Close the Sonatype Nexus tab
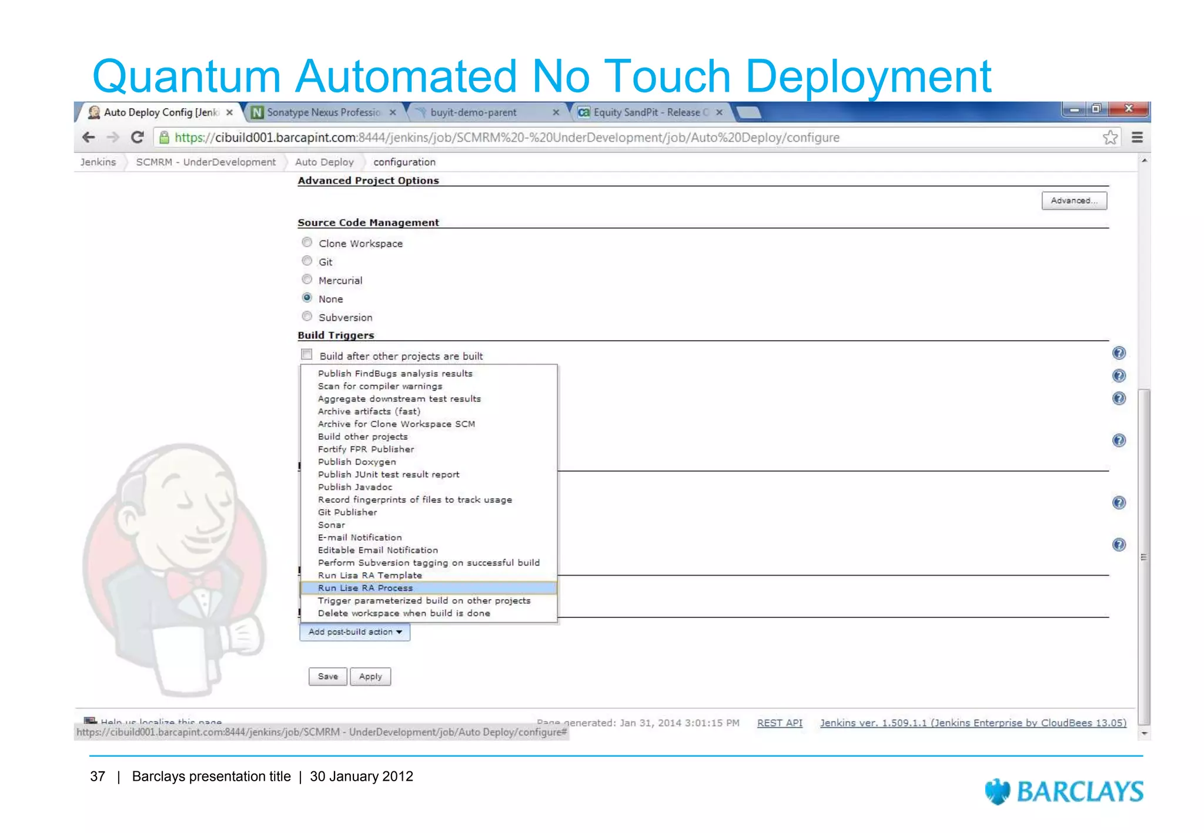1204x833 pixels. 393,112
